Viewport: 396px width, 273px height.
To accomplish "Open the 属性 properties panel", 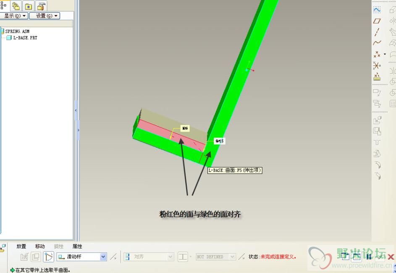I will [77, 246].
